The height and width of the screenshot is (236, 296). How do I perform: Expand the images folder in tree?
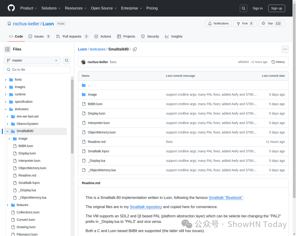coord(6,87)
